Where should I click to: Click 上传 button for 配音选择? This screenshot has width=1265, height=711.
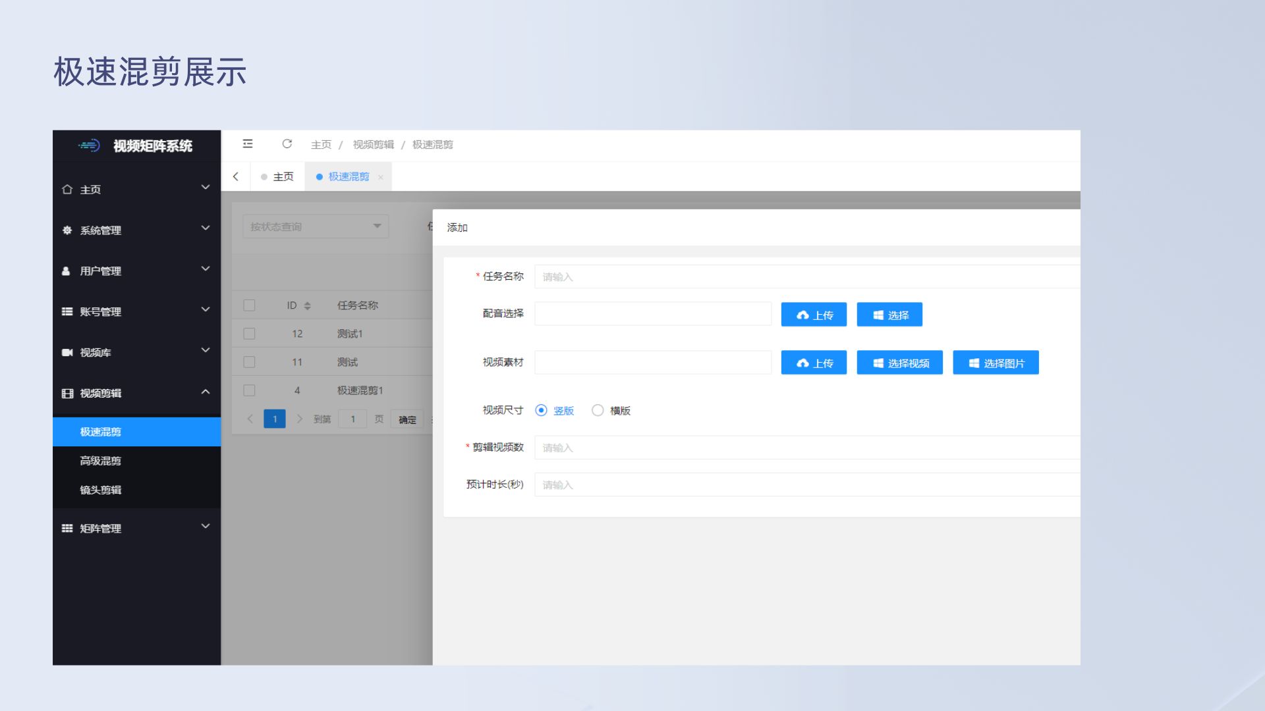coord(814,315)
